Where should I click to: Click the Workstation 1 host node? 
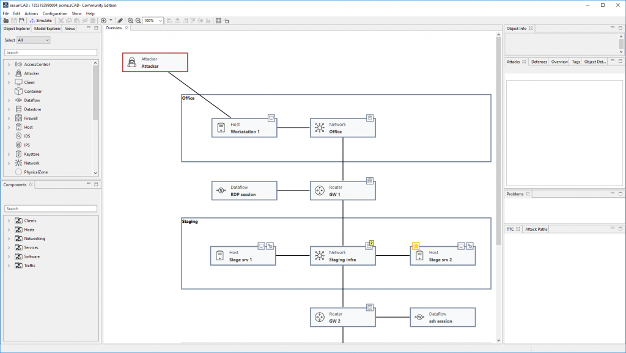point(244,128)
